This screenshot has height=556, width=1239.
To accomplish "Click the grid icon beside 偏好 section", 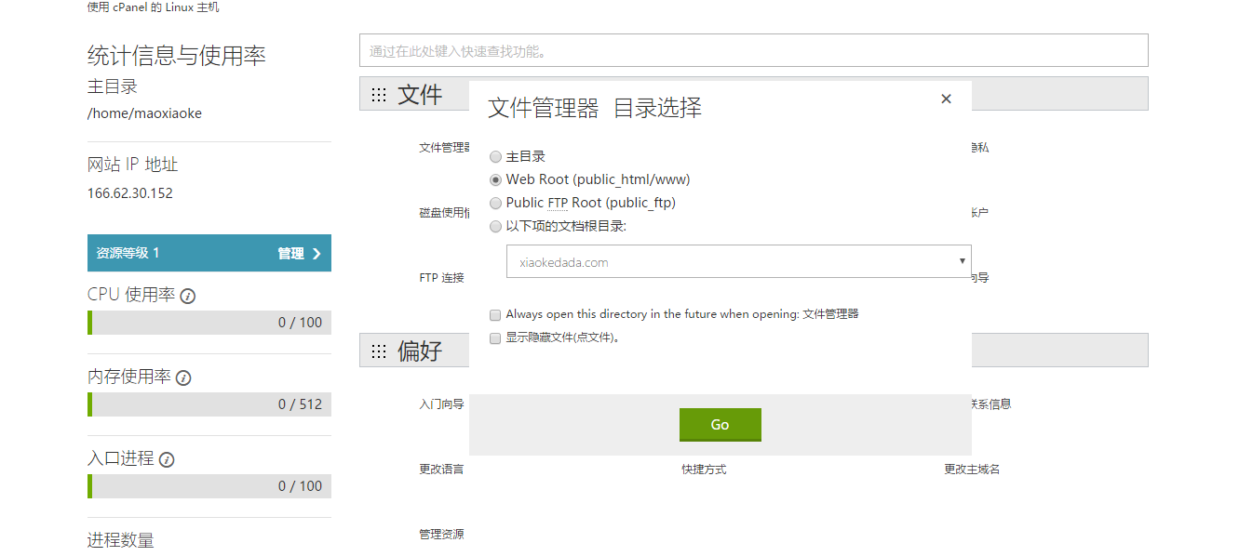I will (379, 351).
